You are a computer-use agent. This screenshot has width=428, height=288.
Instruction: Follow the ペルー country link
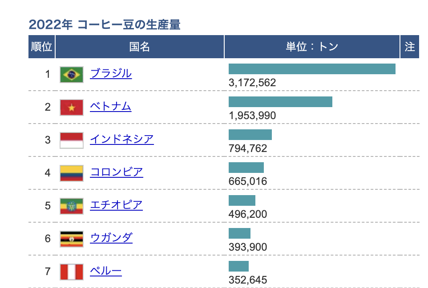[106, 271]
